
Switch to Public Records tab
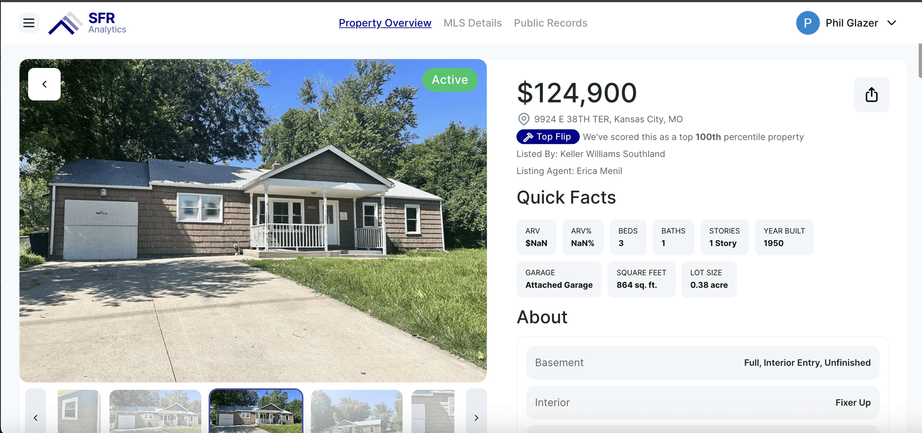click(551, 23)
